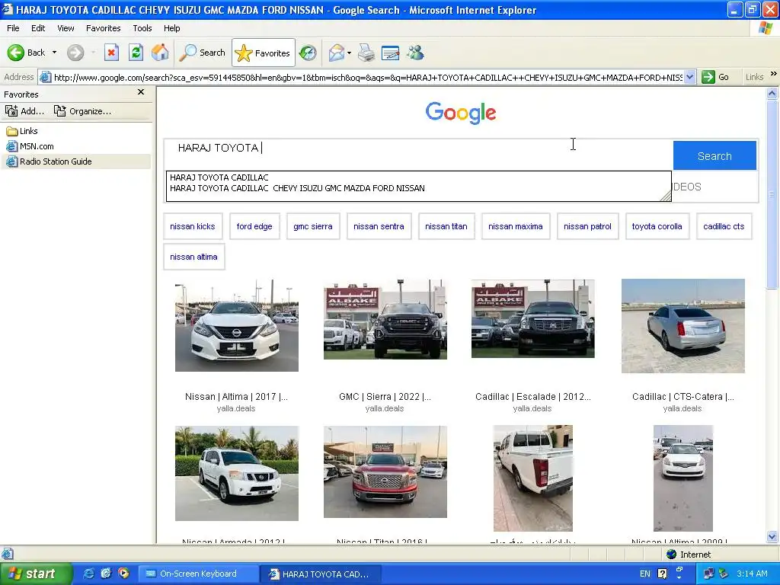Expand the Mail dropdown arrow

pos(349,53)
